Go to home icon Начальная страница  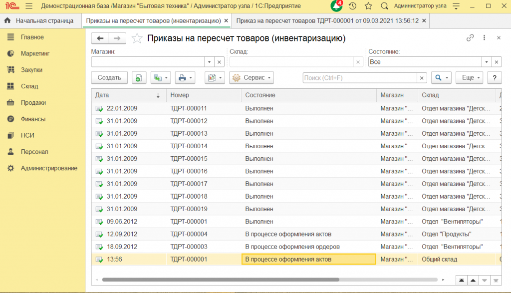tap(7, 20)
